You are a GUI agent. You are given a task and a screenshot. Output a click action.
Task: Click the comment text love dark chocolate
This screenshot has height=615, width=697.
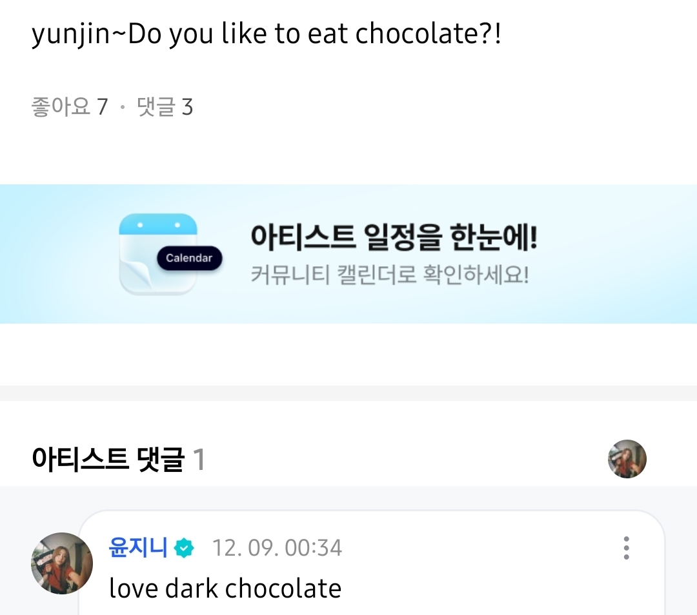(x=225, y=587)
